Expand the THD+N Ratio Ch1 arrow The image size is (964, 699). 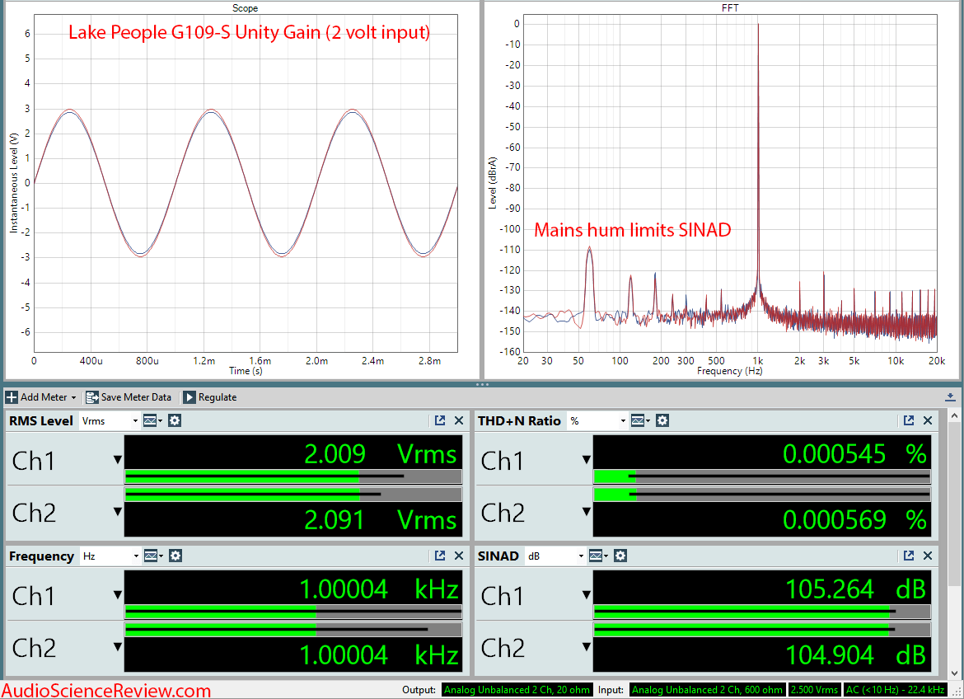point(587,460)
